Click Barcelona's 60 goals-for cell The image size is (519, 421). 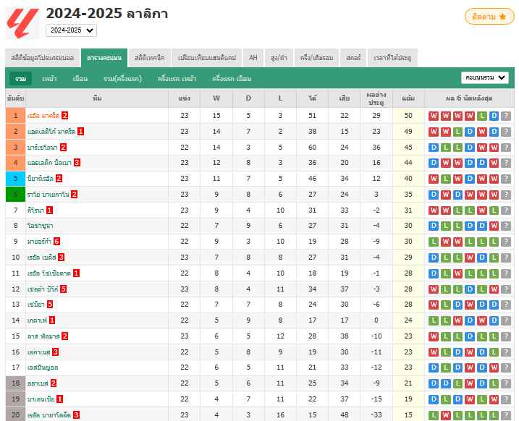(313, 148)
